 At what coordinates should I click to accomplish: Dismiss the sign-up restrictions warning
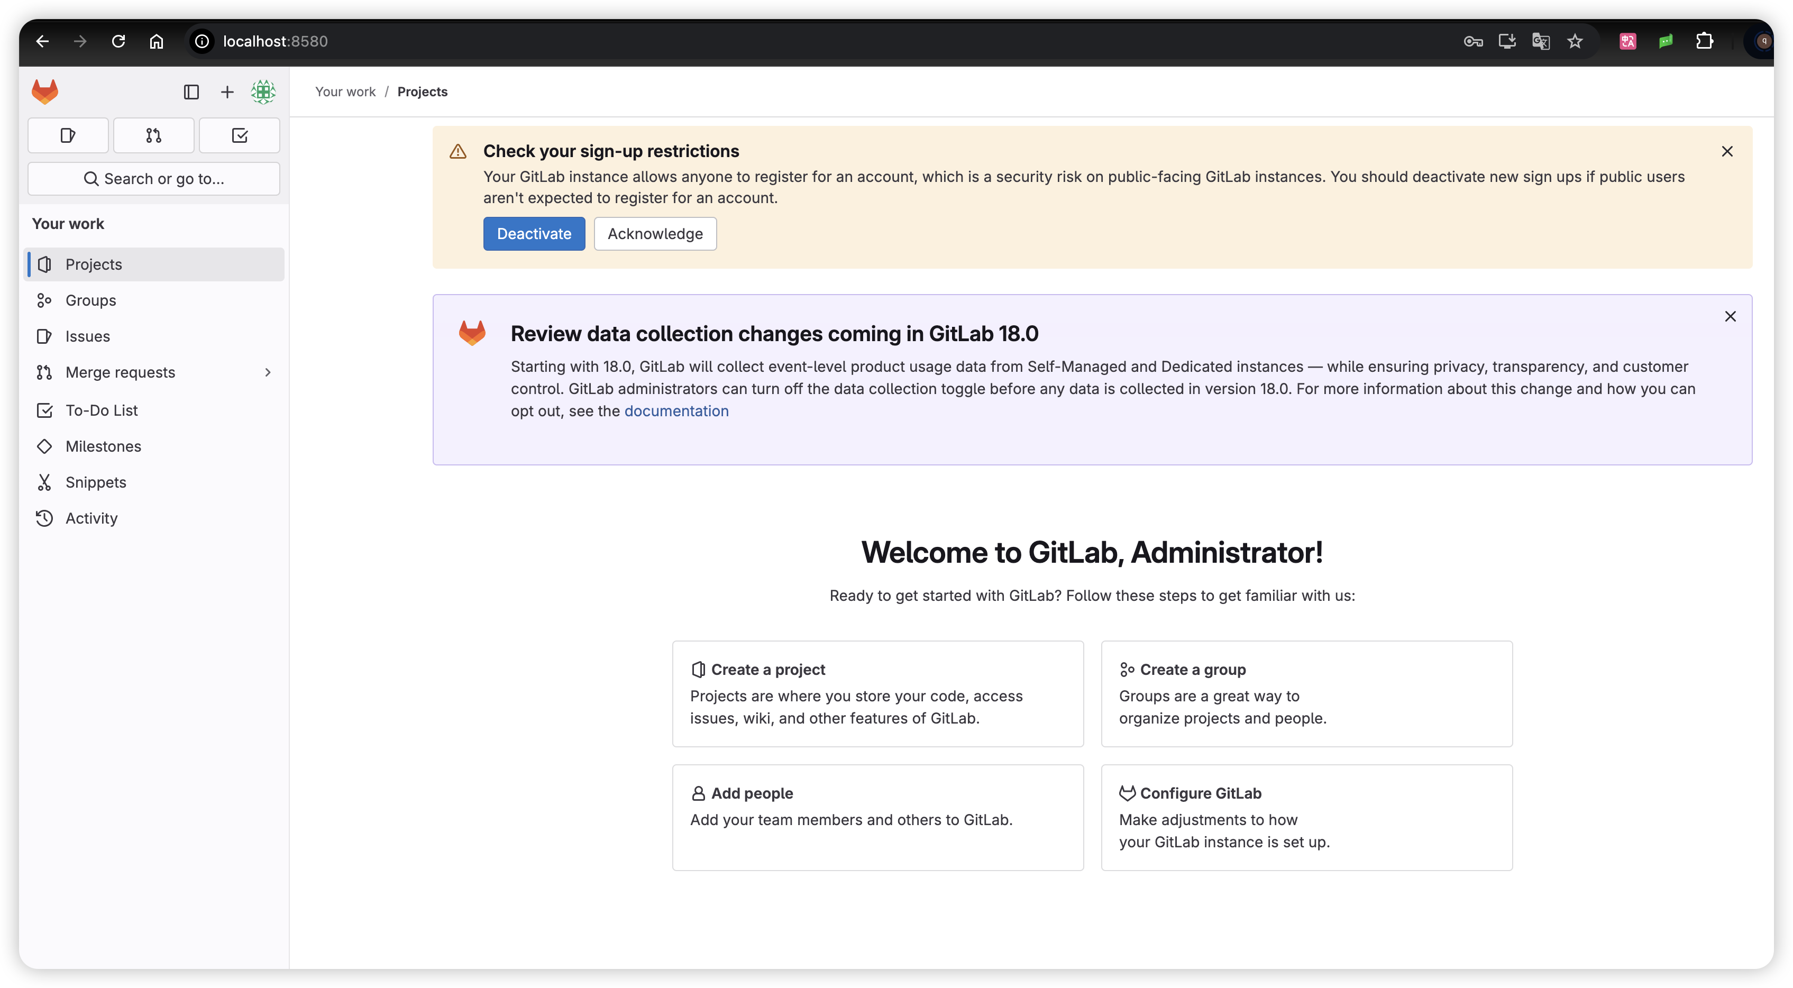pyautogui.click(x=1727, y=151)
